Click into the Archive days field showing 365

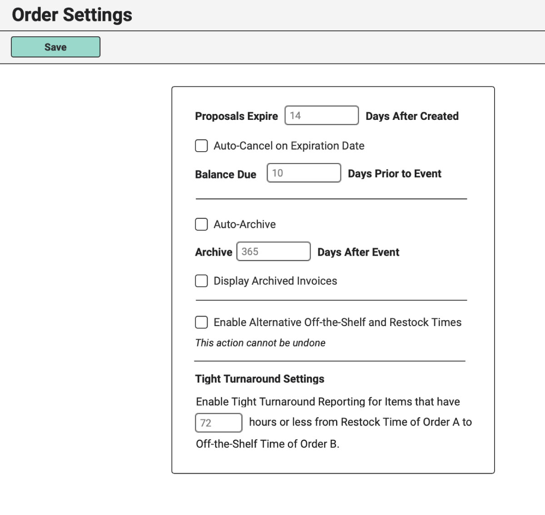point(273,252)
